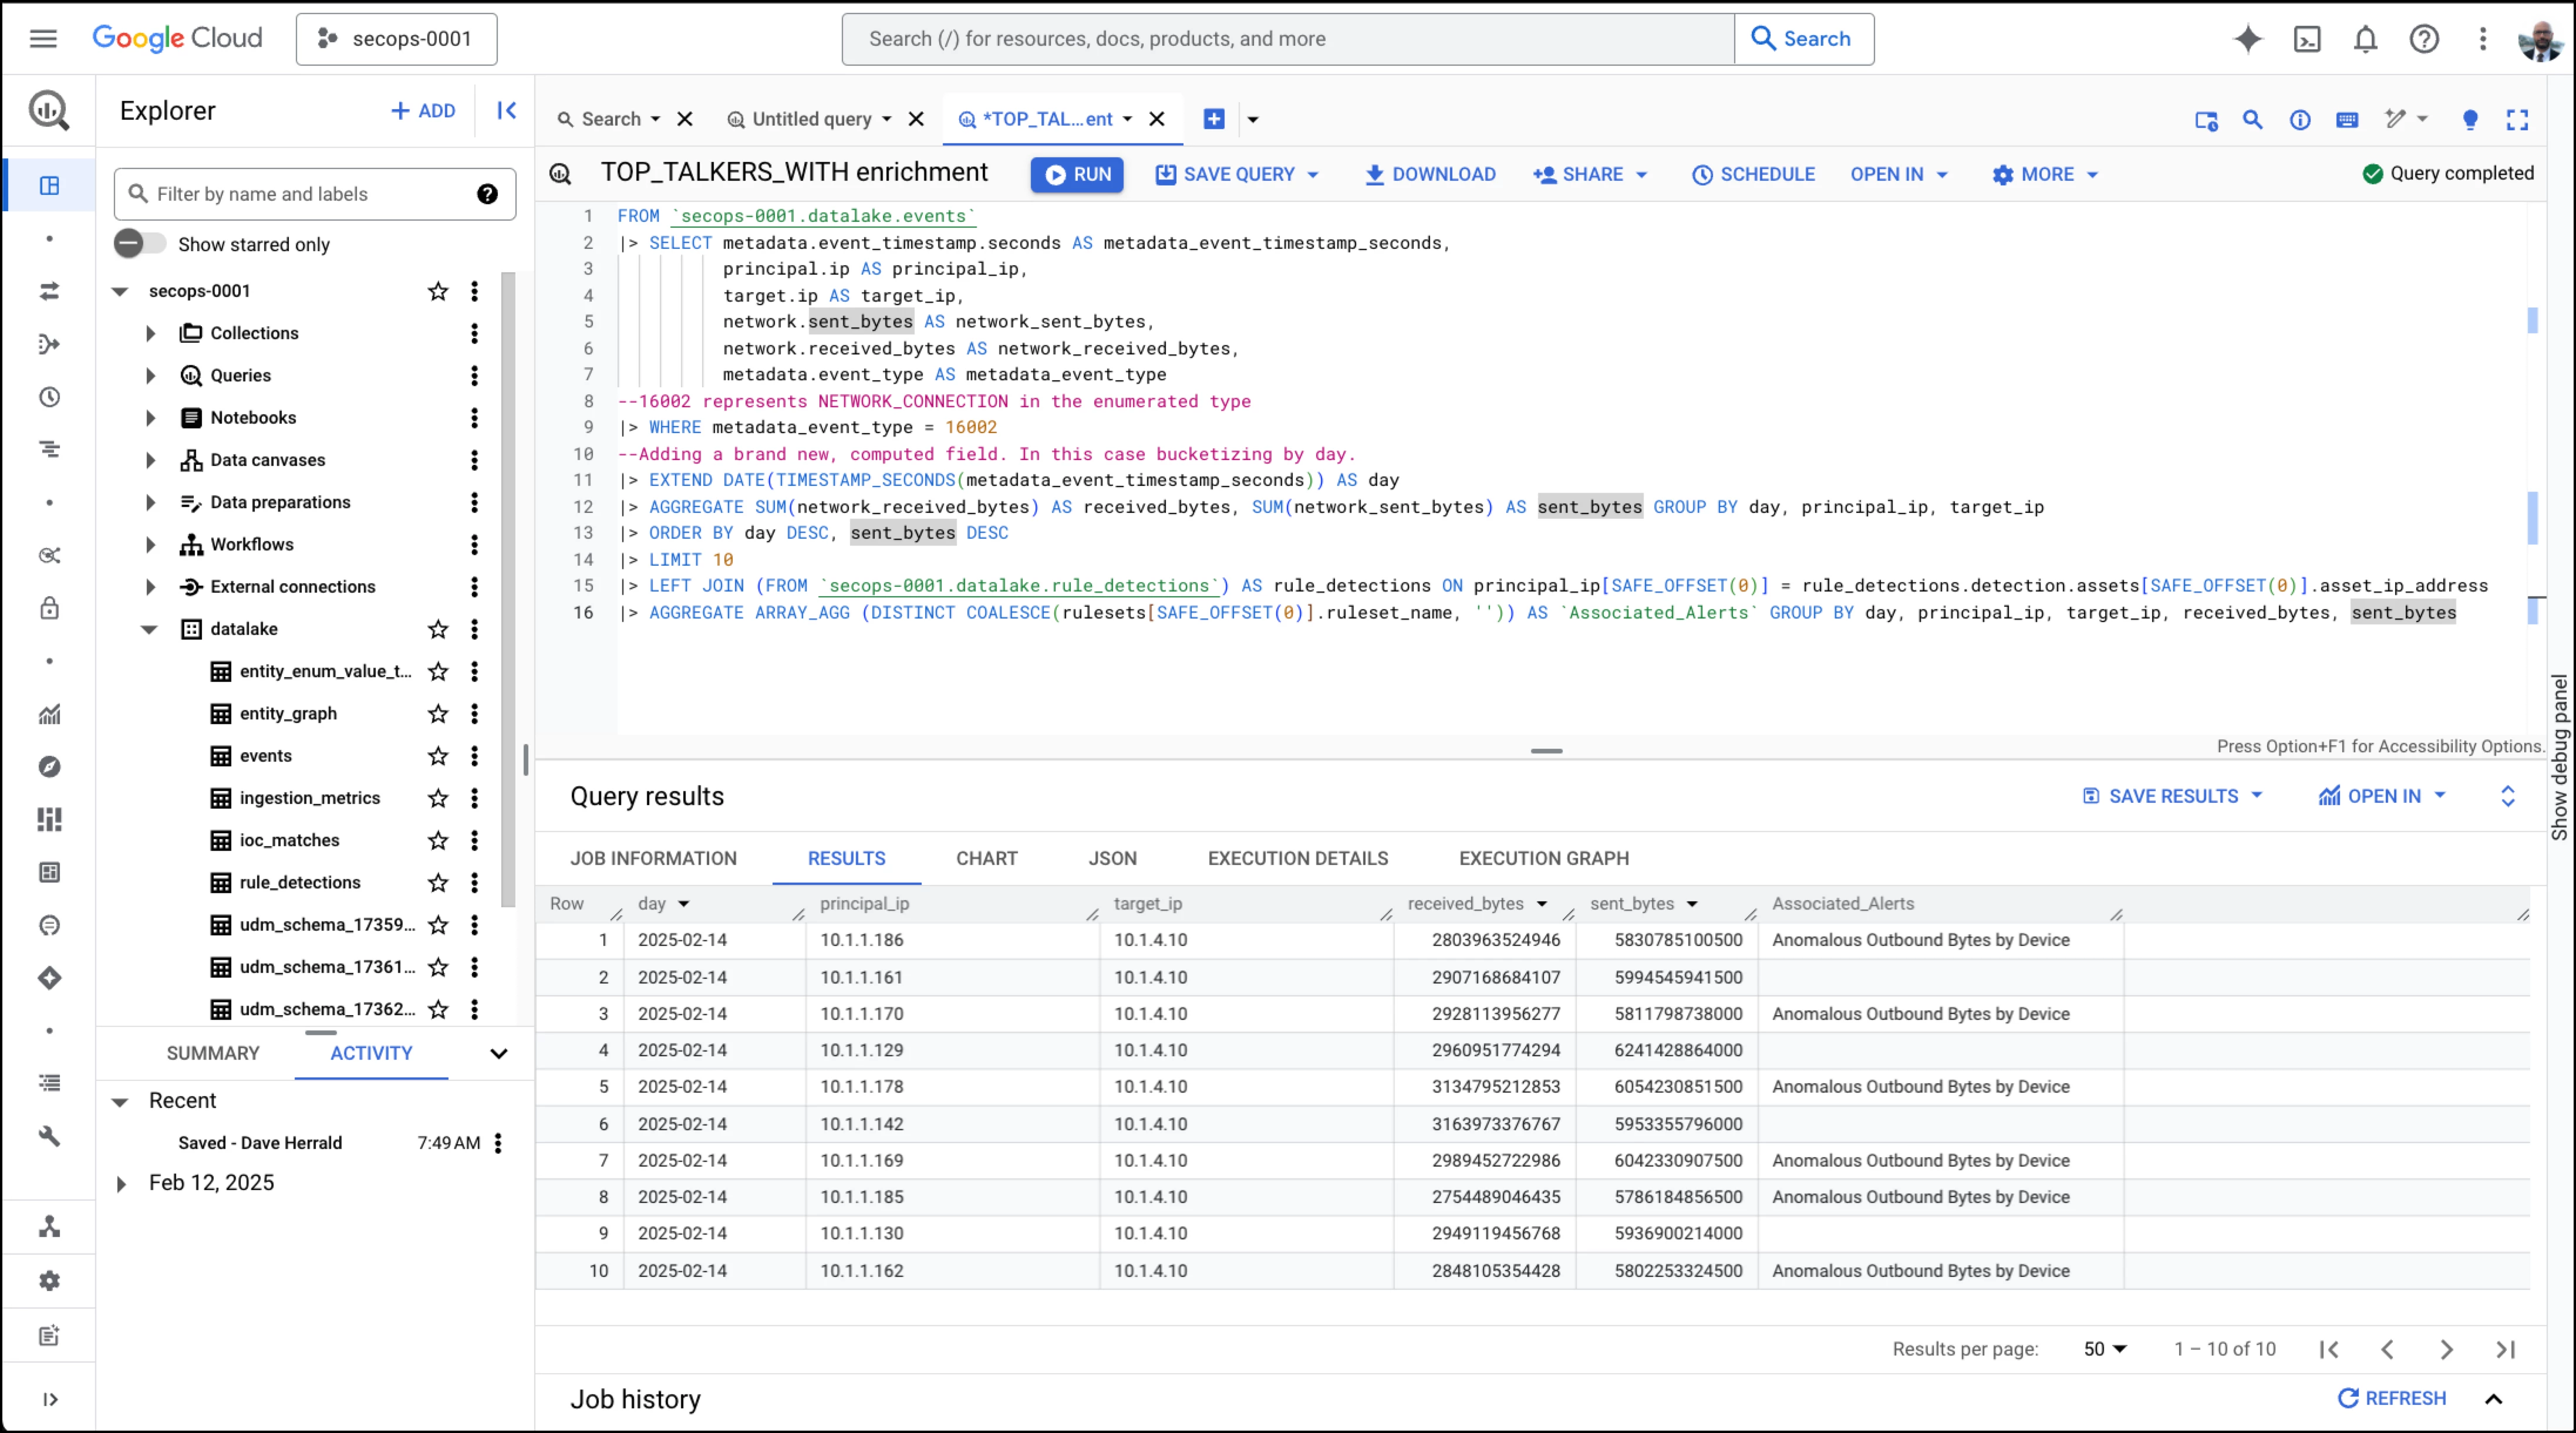Go to next results page arrow
Viewport: 2576px width, 1433px height.
(x=2445, y=1349)
